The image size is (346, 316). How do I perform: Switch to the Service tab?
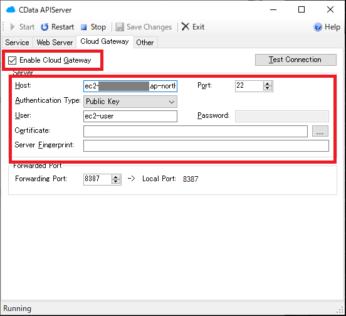pyautogui.click(x=17, y=43)
